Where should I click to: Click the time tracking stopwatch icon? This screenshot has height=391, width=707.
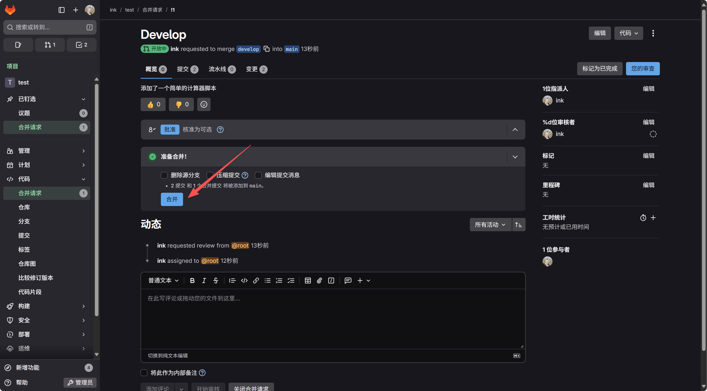(x=643, y=218)
